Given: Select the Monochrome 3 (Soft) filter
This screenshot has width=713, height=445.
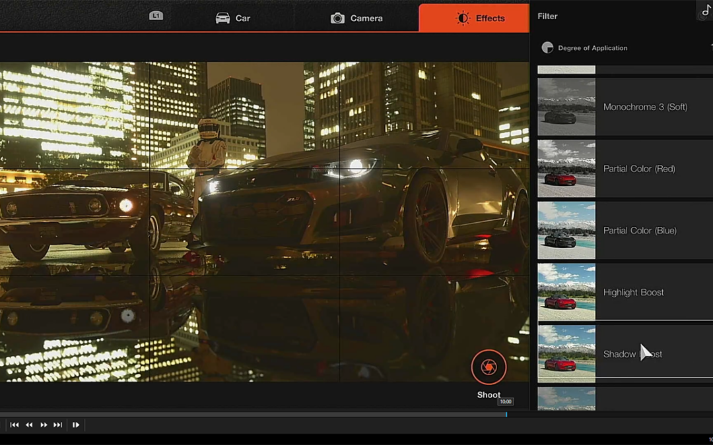Looking at the screenshot, I should (x=644, y=107).
